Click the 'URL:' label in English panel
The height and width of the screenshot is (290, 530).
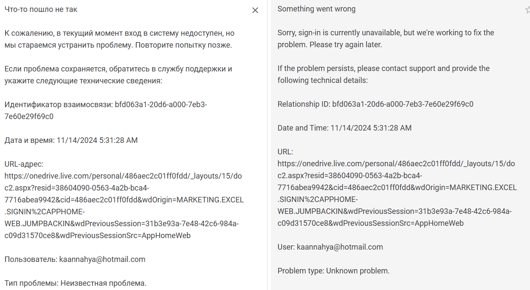285,152
